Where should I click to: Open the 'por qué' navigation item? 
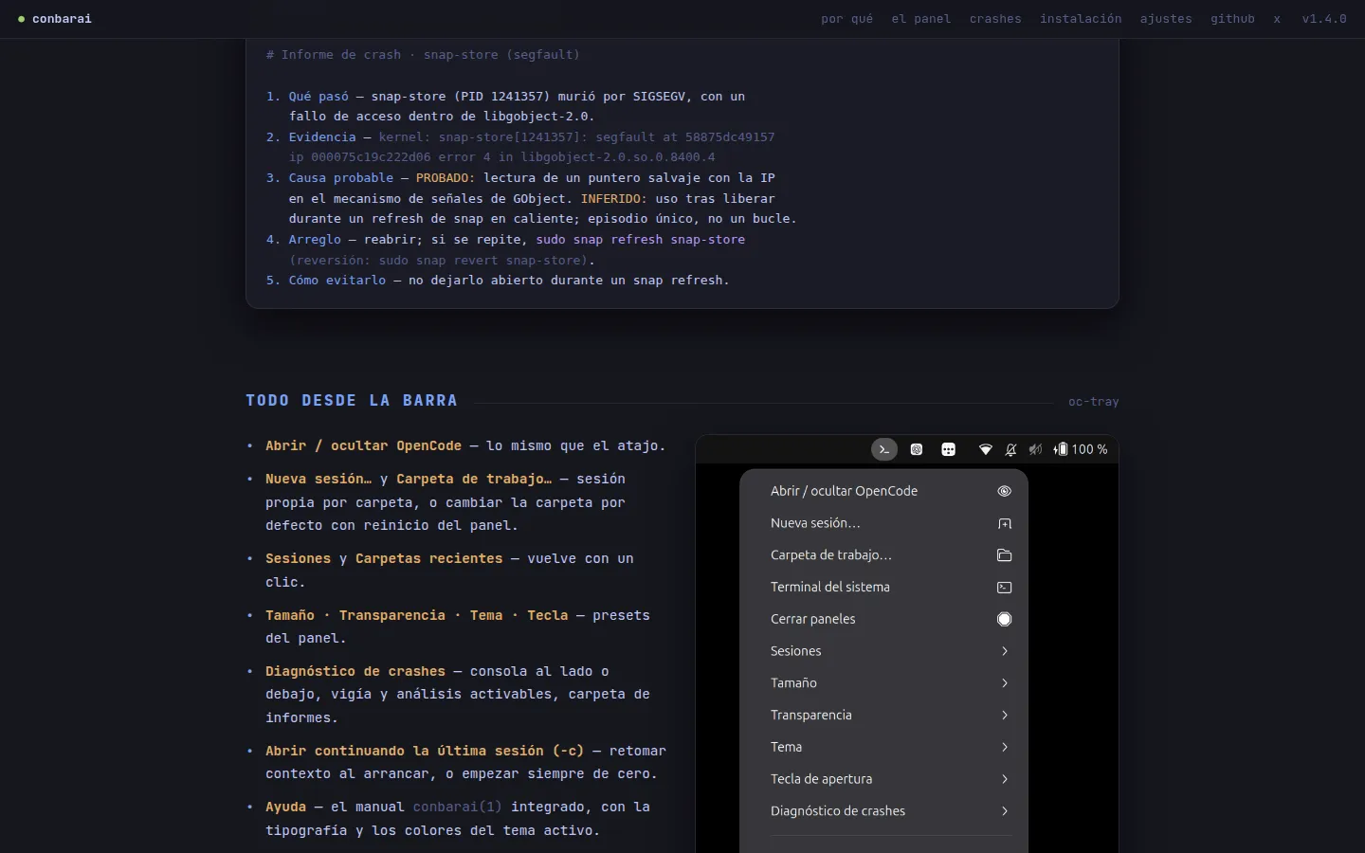click(846, 19)
